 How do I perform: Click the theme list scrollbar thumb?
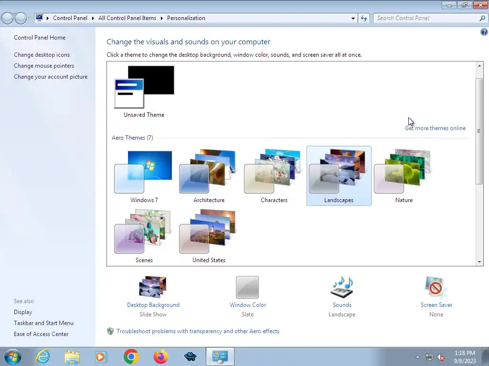click(479, 131)
